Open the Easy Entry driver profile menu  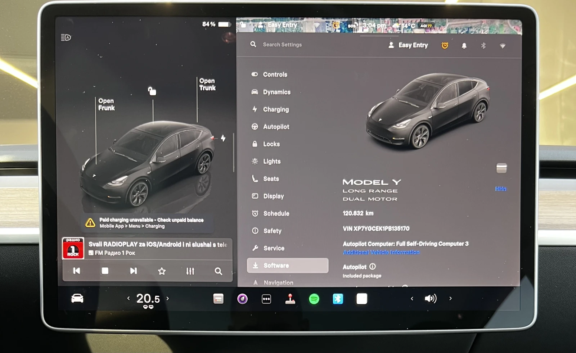tap(408, 45)
